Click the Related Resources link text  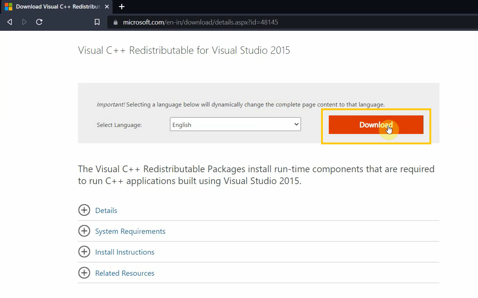(125, 273)
